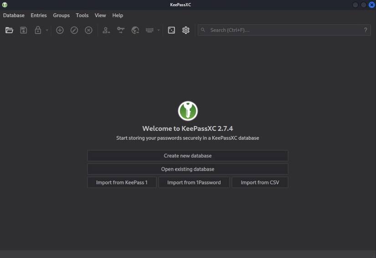The image size is (376, 258).
Task: Click the Add New Entry plus icon
Action: 60,30
